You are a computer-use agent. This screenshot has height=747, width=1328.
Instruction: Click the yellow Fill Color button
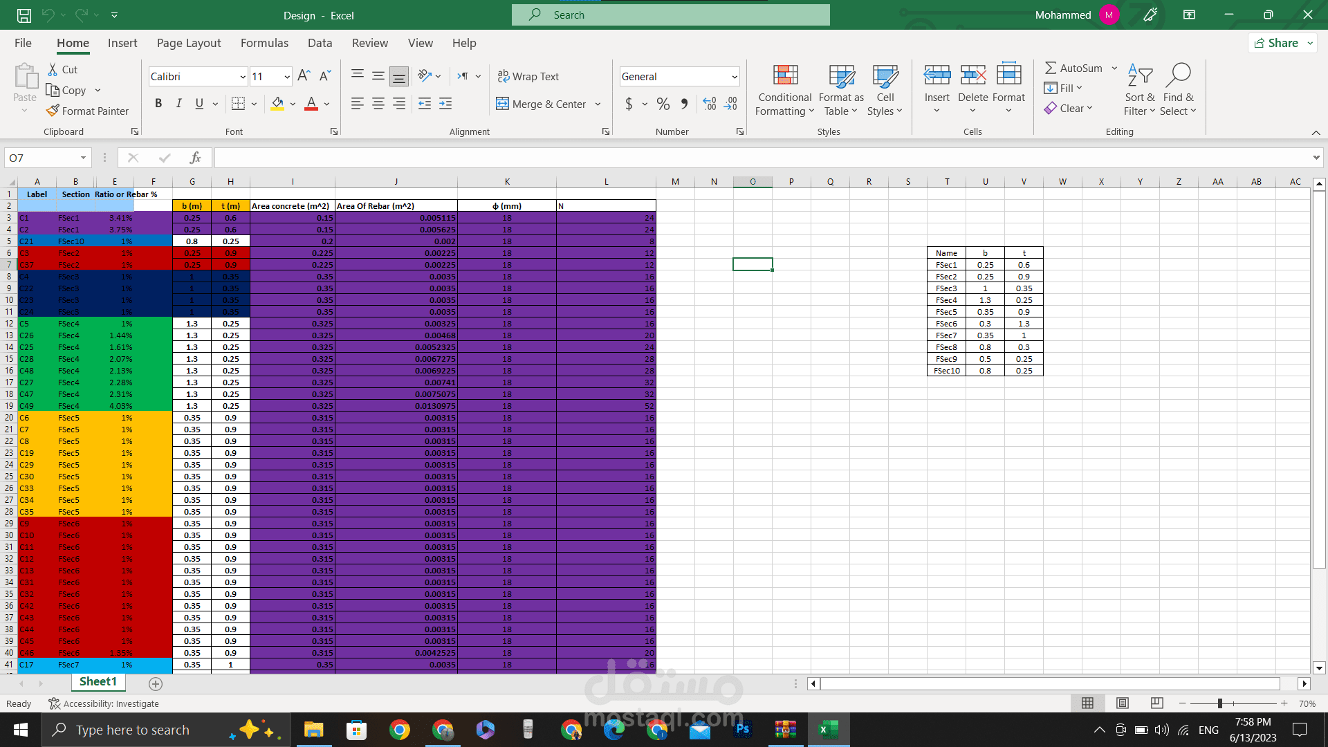(x=277, y=104)
